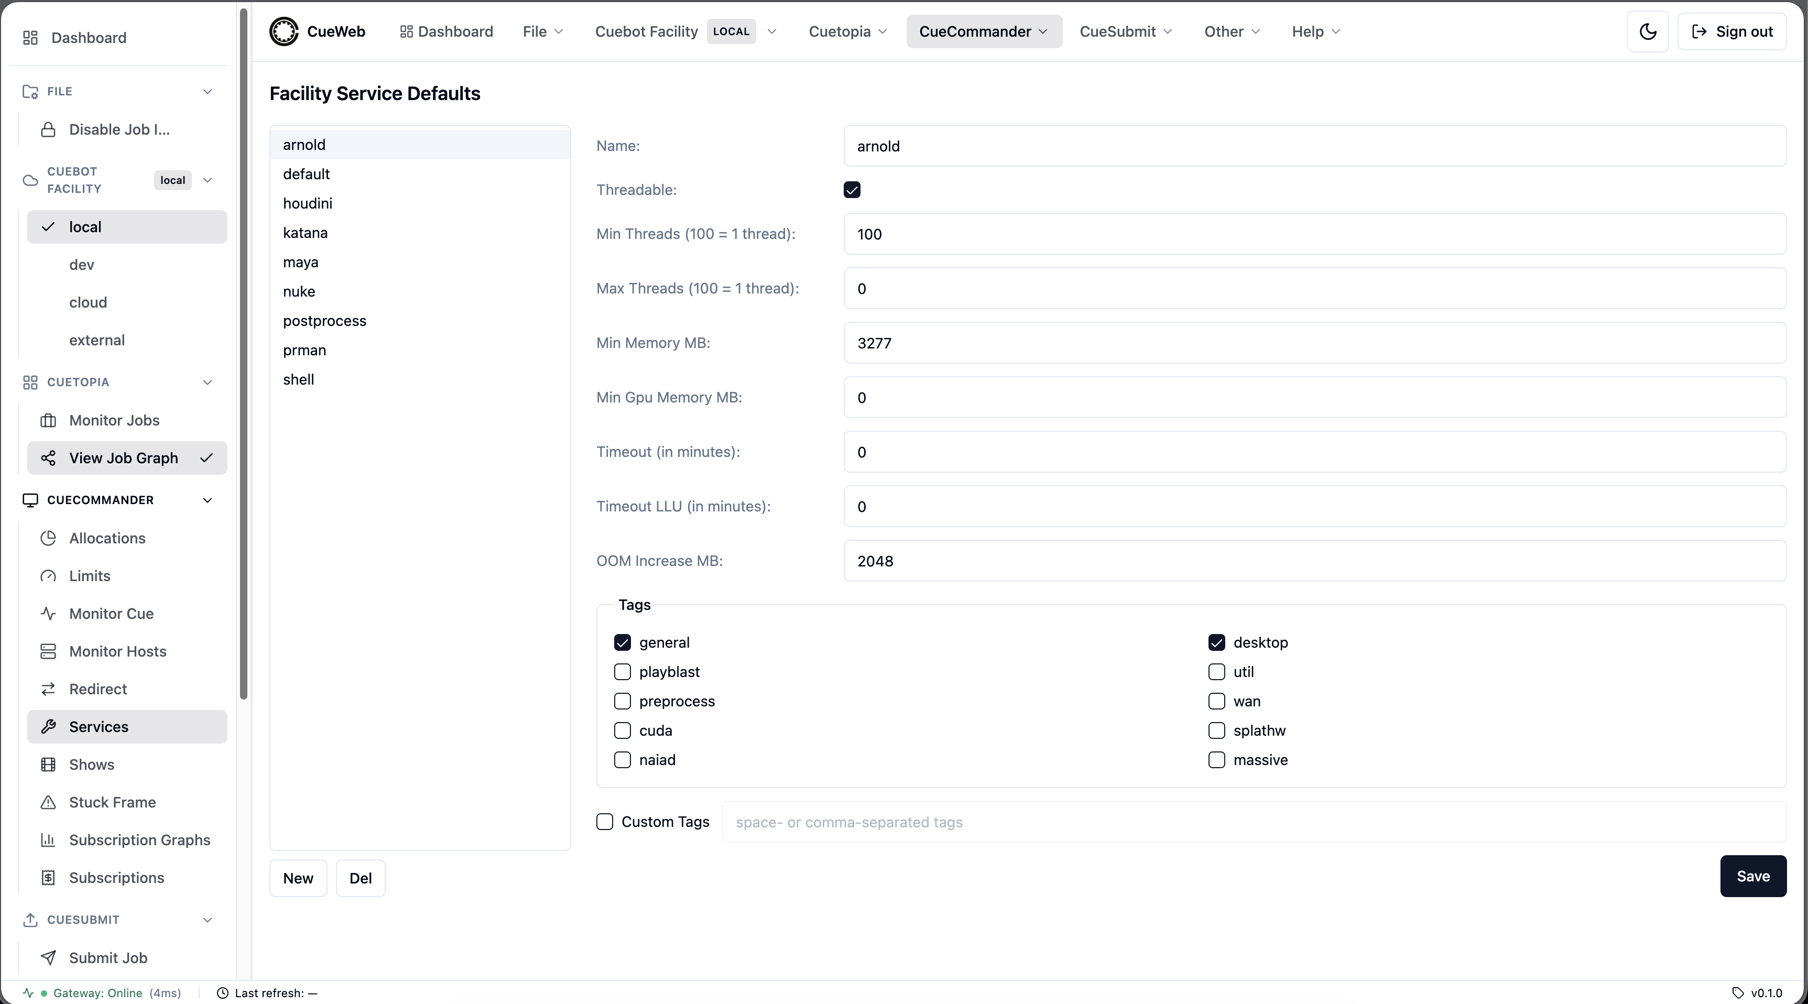
Task: Click the Subscriptions receipt icon
Action: [48, 878]
